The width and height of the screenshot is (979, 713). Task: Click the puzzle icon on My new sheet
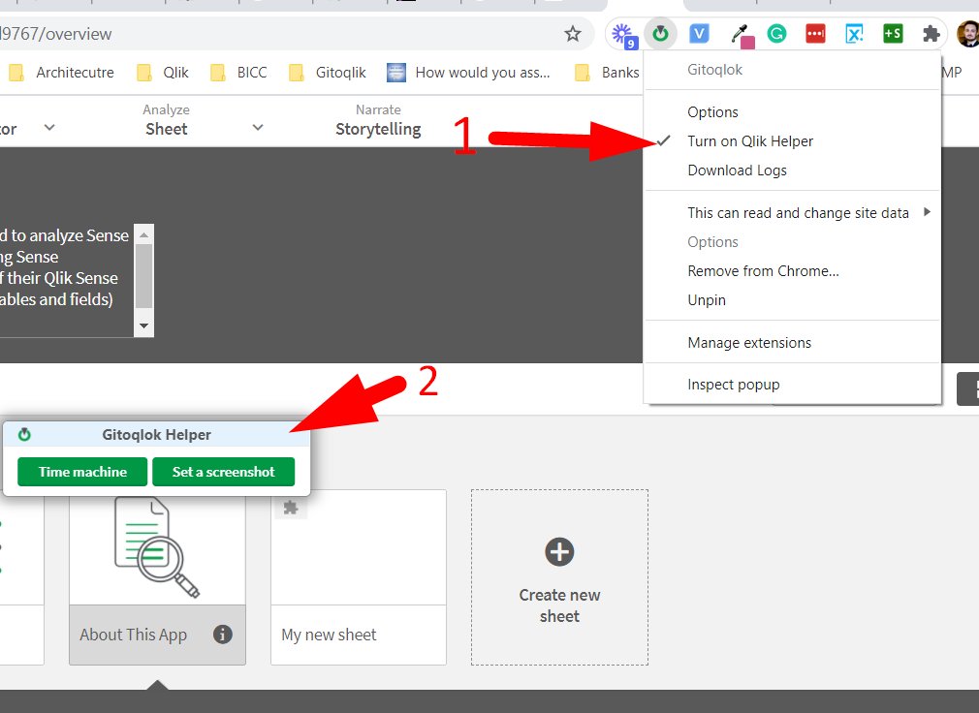pyautogui.click(x=291, y=508)
